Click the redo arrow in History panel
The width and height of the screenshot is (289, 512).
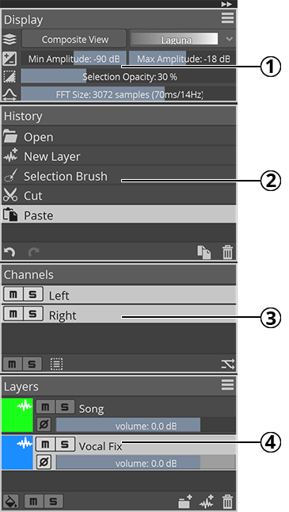(x=33, y=252)
